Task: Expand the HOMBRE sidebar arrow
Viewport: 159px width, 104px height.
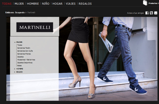Action: (15, 69)
